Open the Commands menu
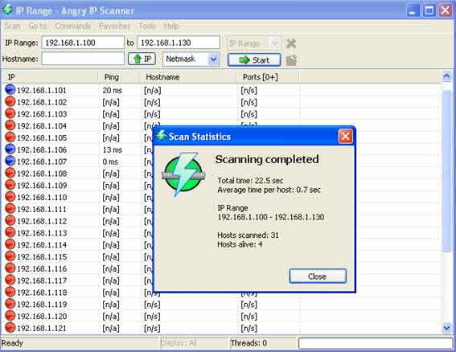Screen dimensions: 456x352 [72, 27]
